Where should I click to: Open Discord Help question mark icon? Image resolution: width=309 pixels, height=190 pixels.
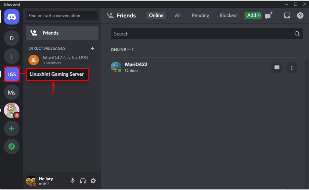tap(300, 15)
